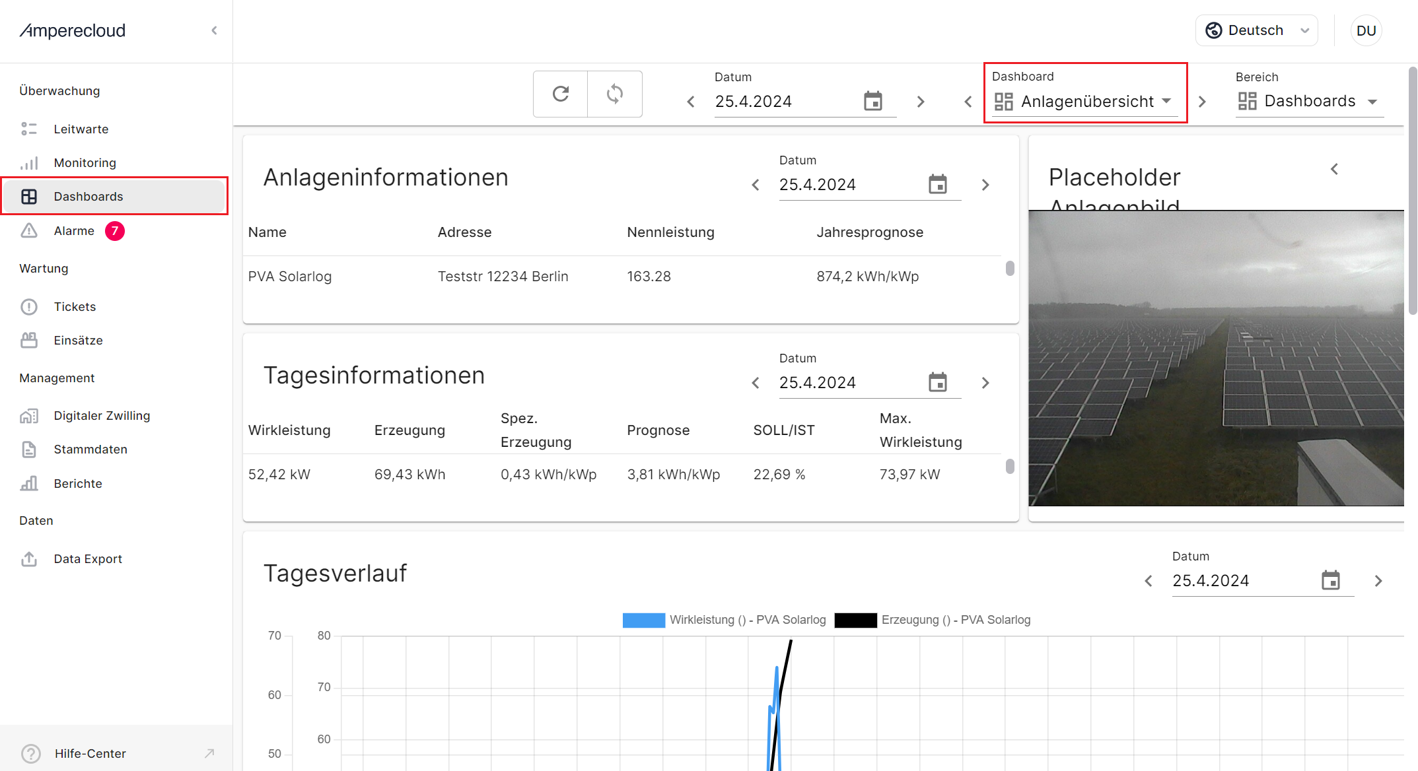Select Digitaler Zwilling menu item

click(x=102, y=416)
